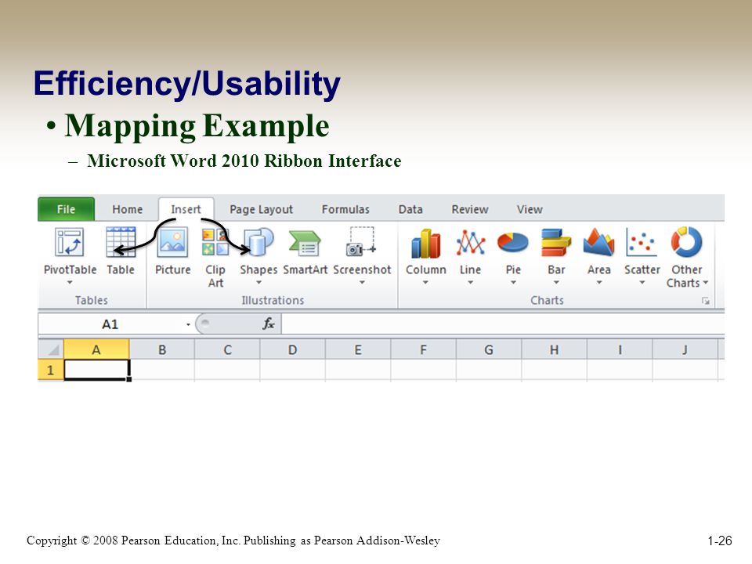Expand the Line chart dropdown arrow

click(x=471, y=283)
